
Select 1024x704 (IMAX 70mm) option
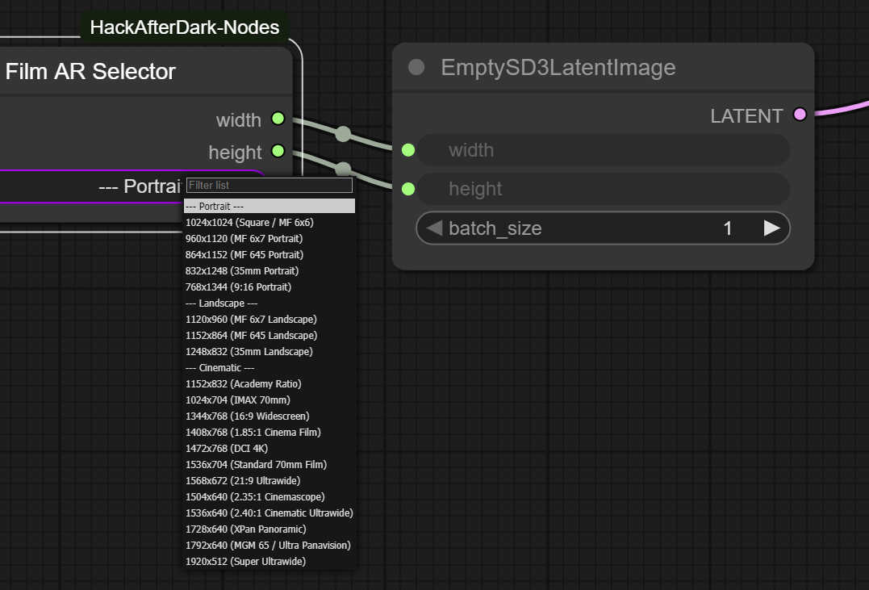pos(269,400)
